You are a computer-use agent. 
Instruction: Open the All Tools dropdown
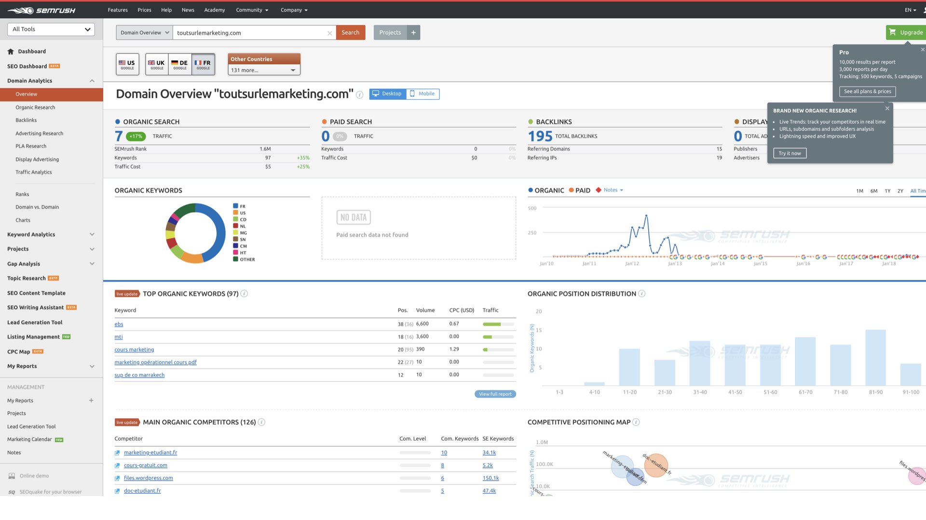pyautogui.click(x=51, y=29)
